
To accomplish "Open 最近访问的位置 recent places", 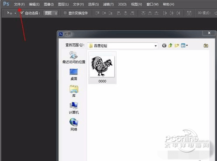I will coord(74,57).
